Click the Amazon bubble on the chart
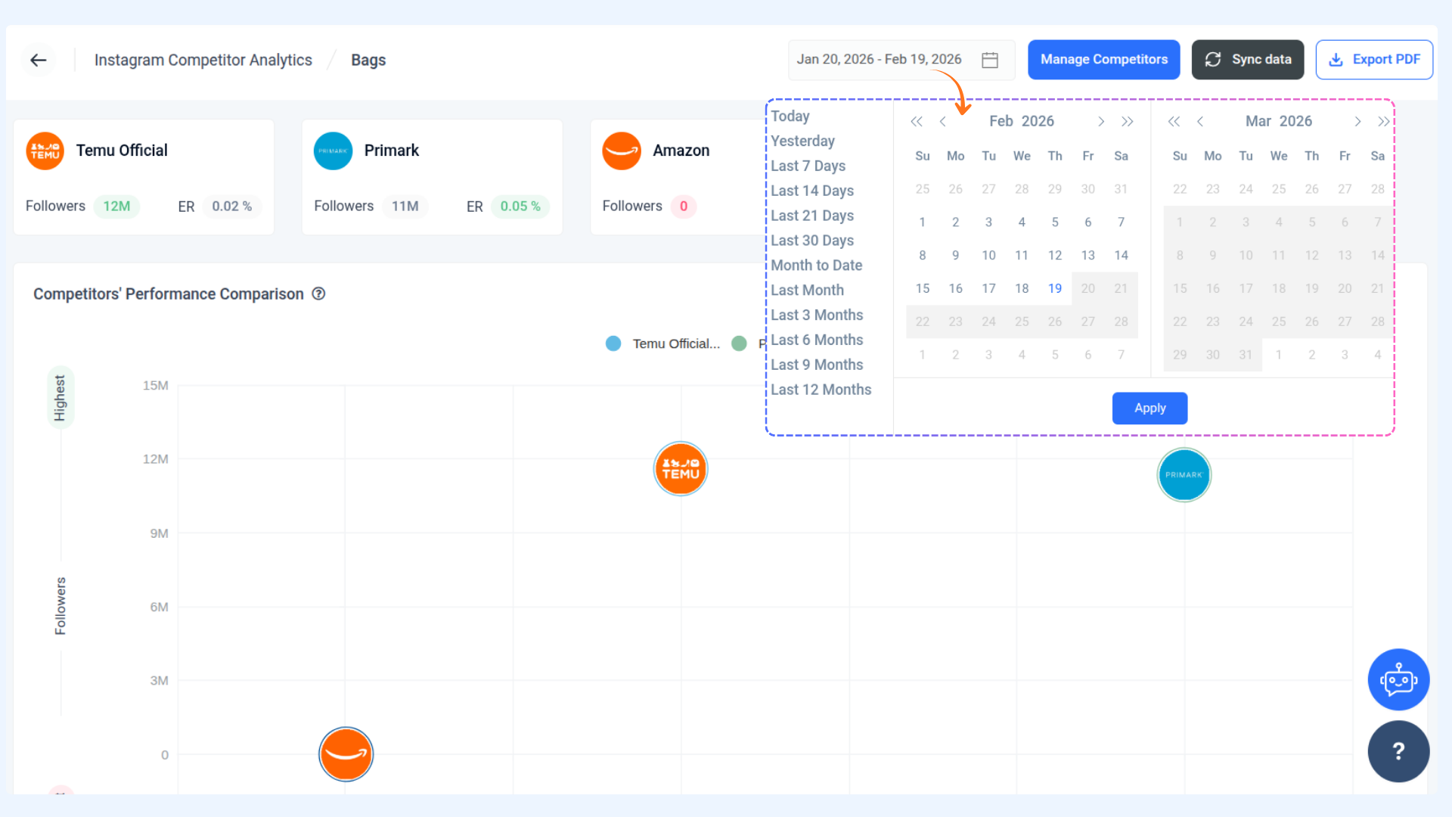Screen dimensions: 1452x817 point(346,753)
